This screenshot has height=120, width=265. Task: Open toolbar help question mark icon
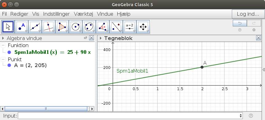pos(240,30)
